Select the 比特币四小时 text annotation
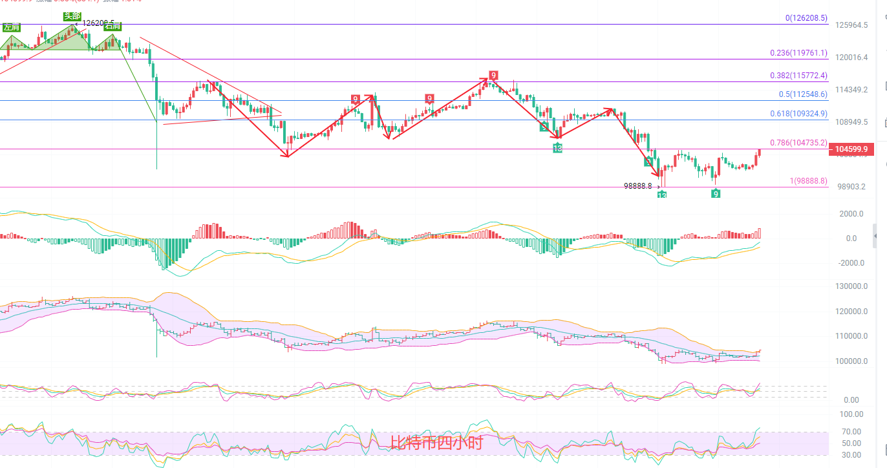The height and width of the screenshot is (468, 887). tap(436, 443)
